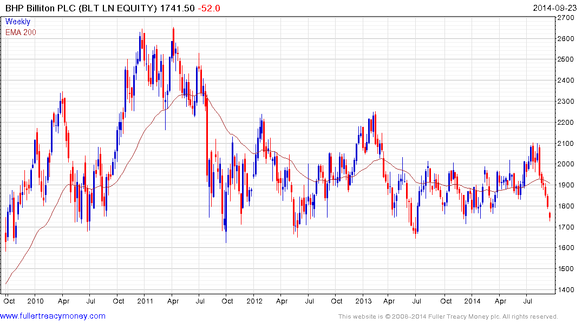582x324 pixels.
Task: Click the 2400 price axis label
Action: coord(566,80)
